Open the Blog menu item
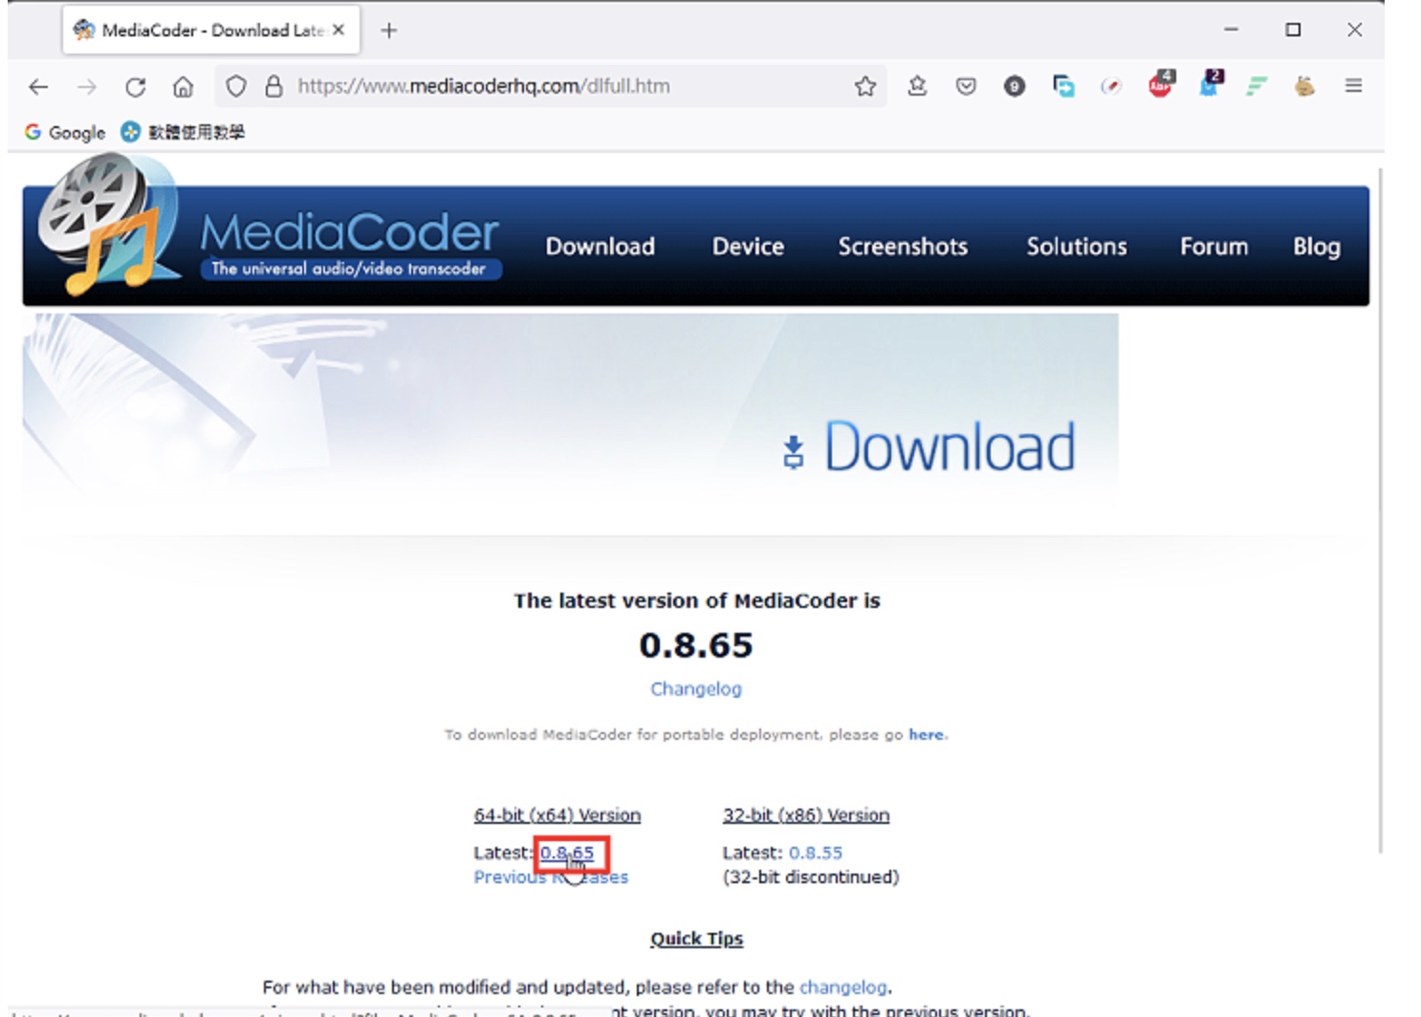 pyautogui.click(x=1317, y=247)
